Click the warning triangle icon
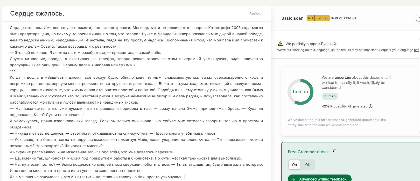 (x=280, y=44)
